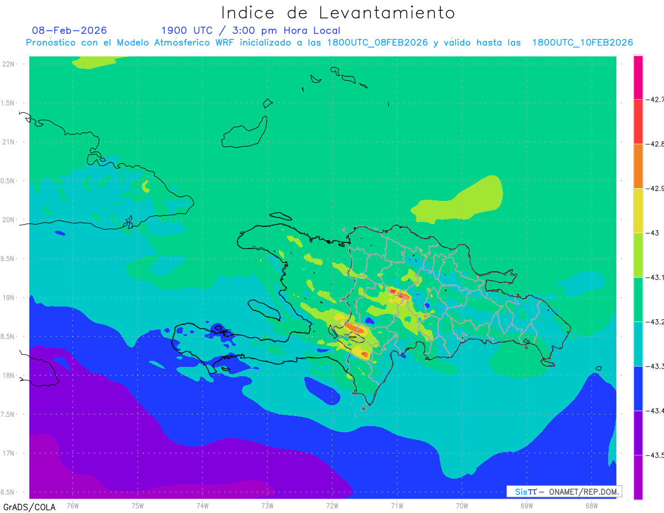This screenshot has width=664, height=513.
Task: Click the colorbar value "-42.7"
Action: click(x=655, y=100)
